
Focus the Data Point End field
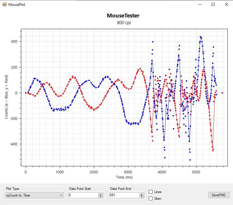(124, 195)
